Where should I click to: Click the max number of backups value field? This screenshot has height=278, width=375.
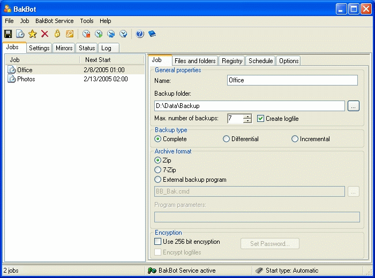235,119
